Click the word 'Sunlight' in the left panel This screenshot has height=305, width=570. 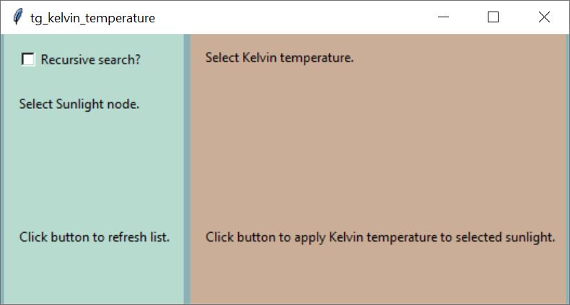pos(80,105)
